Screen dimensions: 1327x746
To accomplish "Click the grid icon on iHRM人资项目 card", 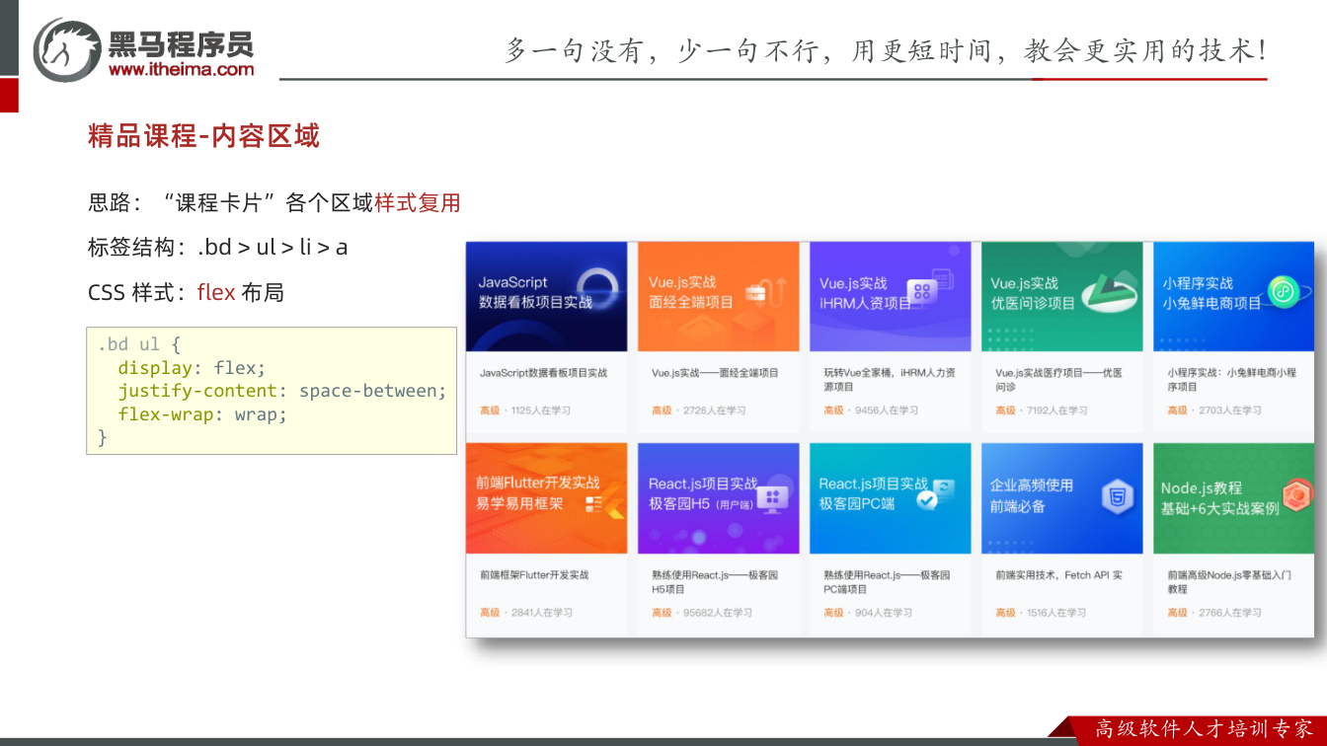I will 923,291.
